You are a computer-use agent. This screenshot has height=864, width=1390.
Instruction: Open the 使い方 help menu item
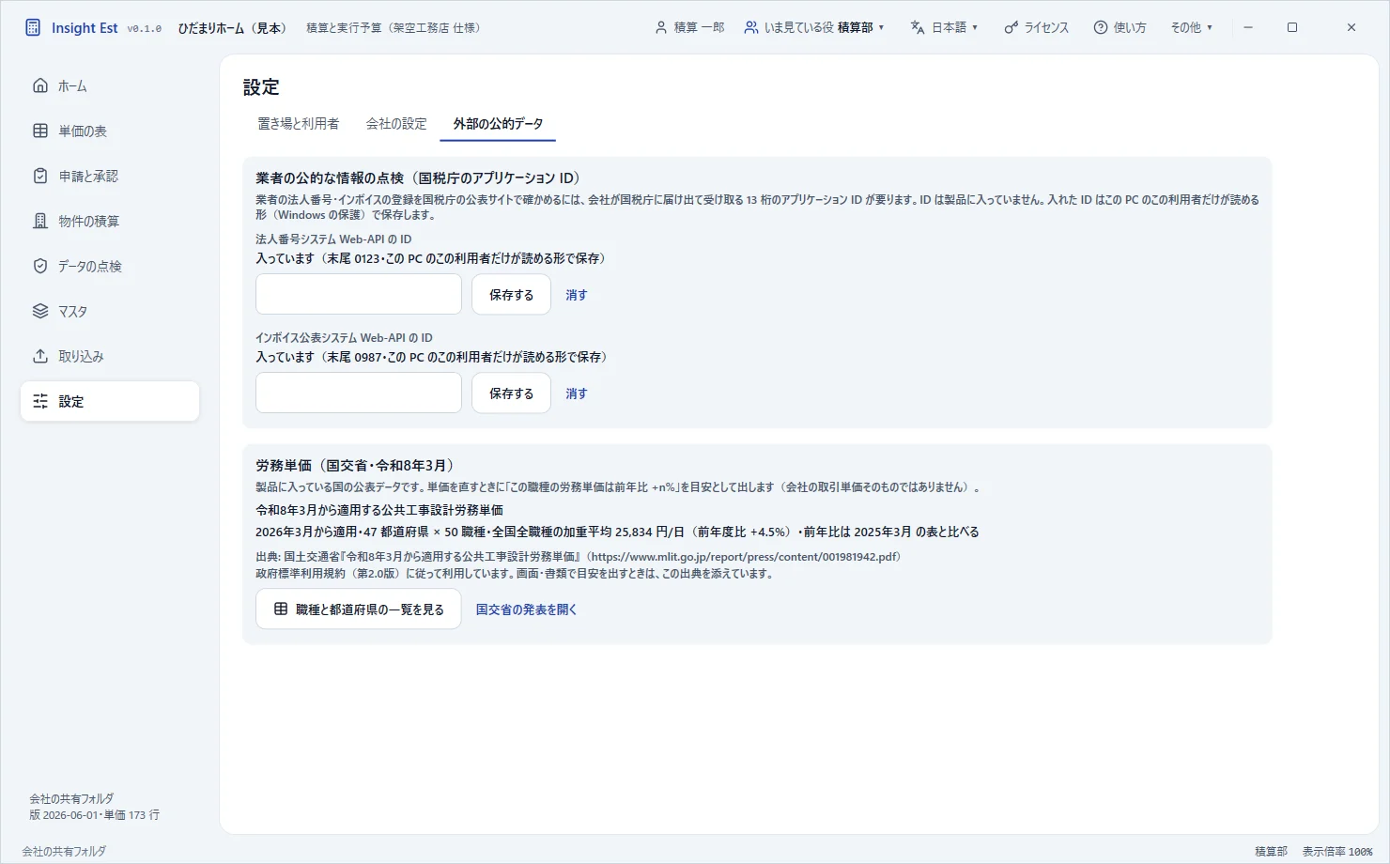tap(1120, 27)
